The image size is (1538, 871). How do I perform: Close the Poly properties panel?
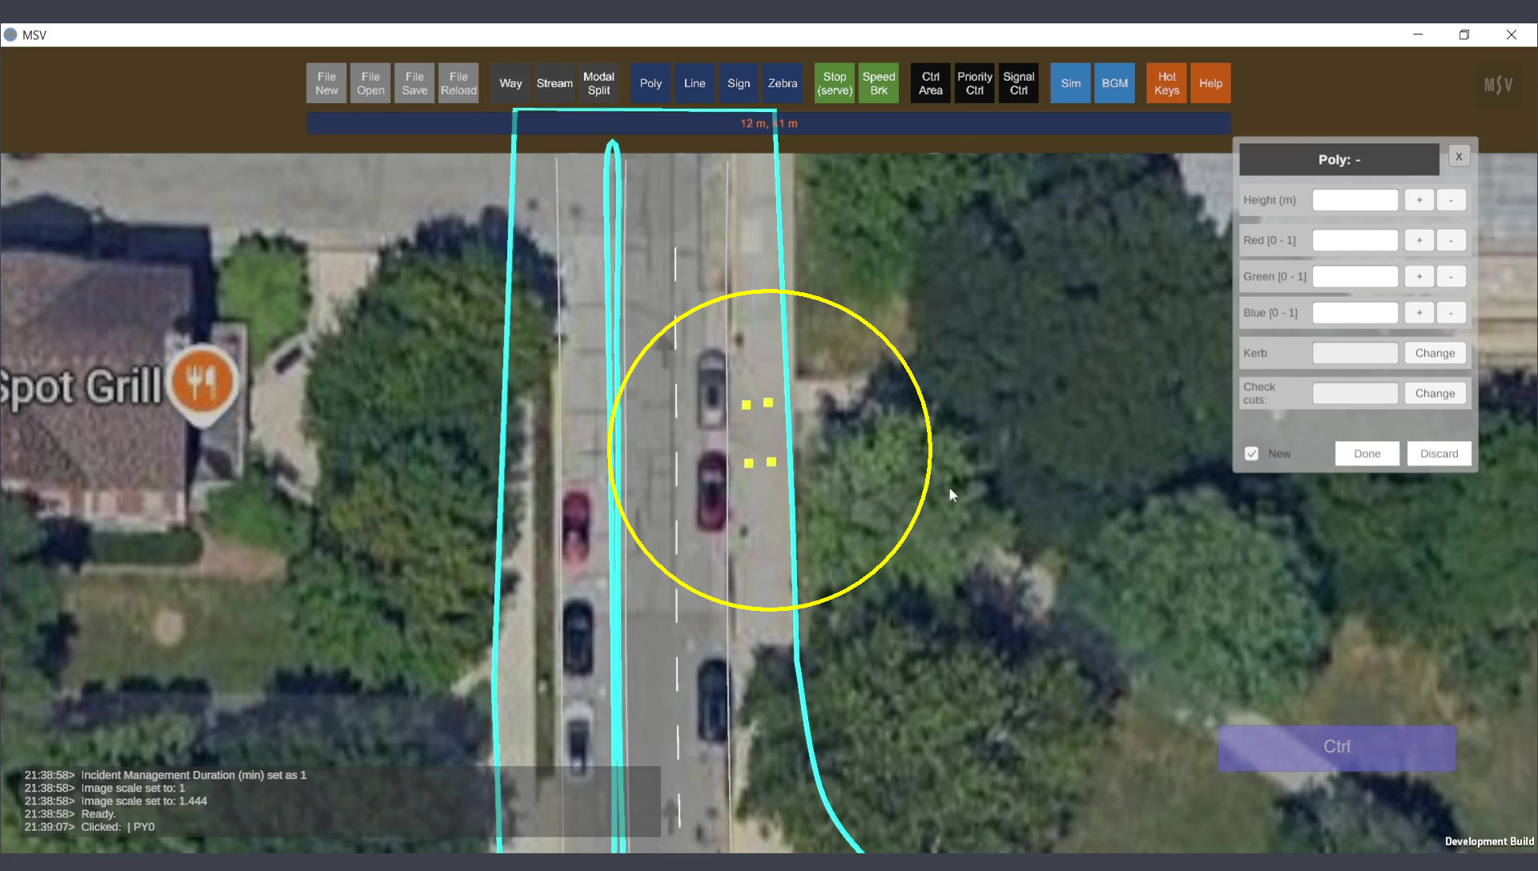click(x=1459, y=157)
